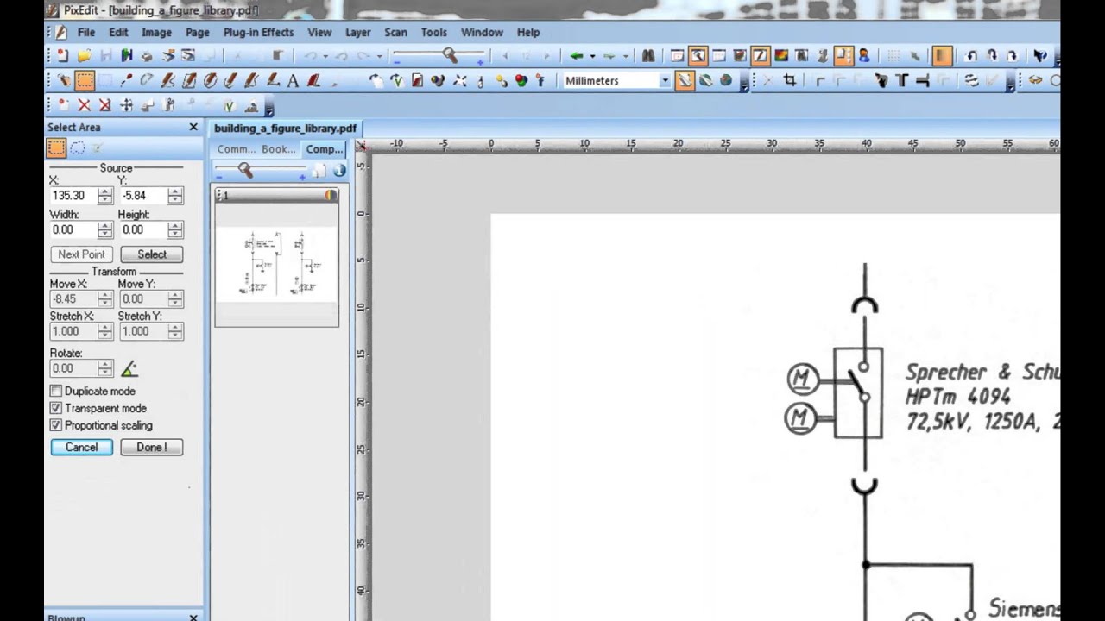Click the Source X value stepper
The height and width of the screenshot is (621, 1105).
point(105,196)
